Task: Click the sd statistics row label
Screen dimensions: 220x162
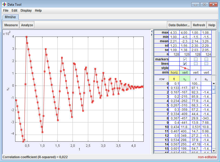Action: (x=162, y=46)
